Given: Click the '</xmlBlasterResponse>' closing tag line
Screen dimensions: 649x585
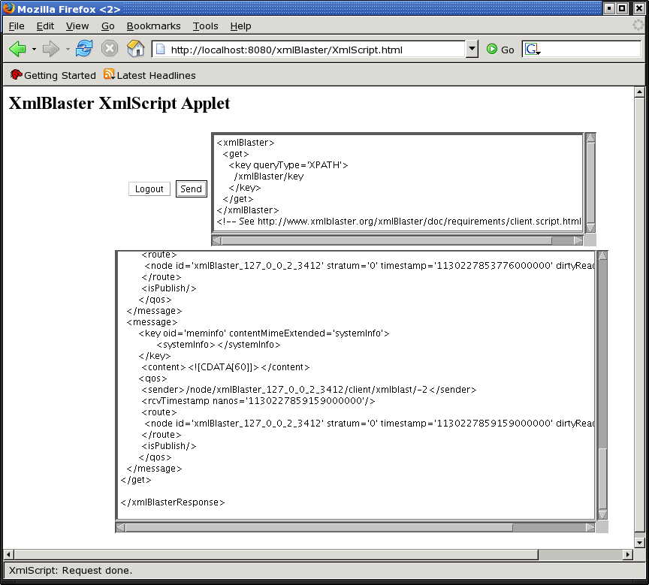Looking at the screenshot, I should point(173,502).
